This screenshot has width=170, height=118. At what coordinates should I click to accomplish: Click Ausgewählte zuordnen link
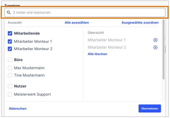140,23
